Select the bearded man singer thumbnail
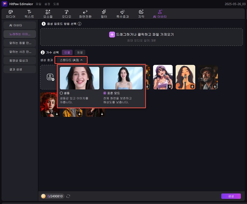The width and height of the screenshot is (247, 204). coord(208,77)
